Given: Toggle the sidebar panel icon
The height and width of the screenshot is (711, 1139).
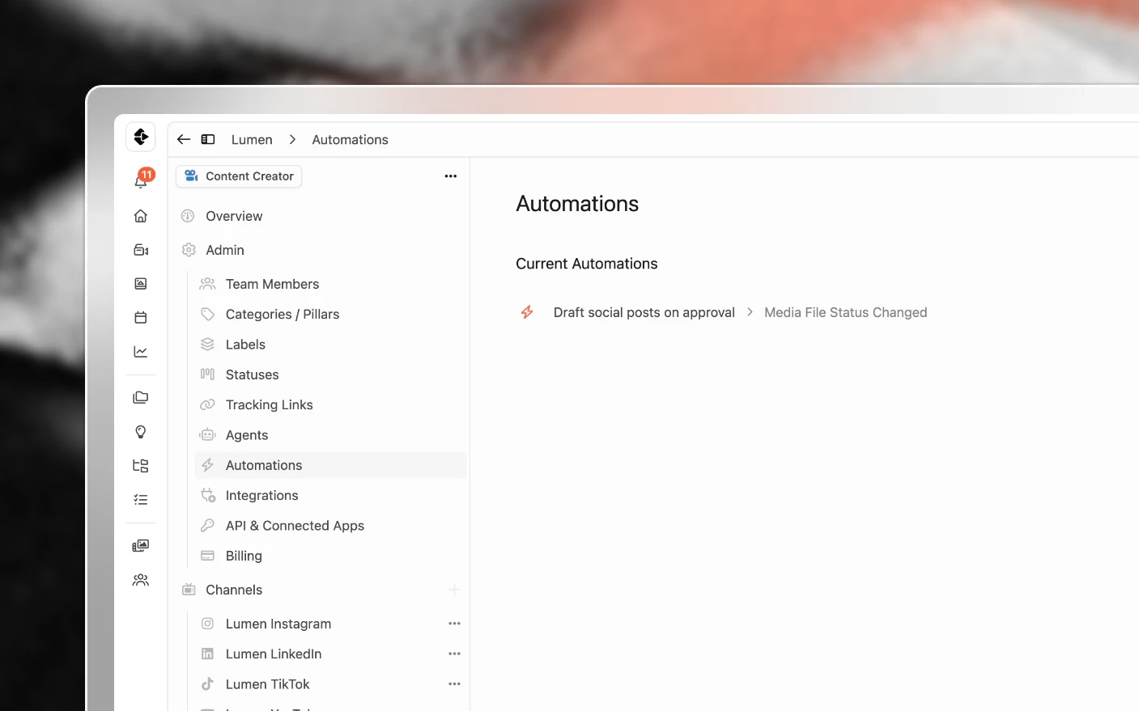Looking at the screenshot, I should pos(208,139).
